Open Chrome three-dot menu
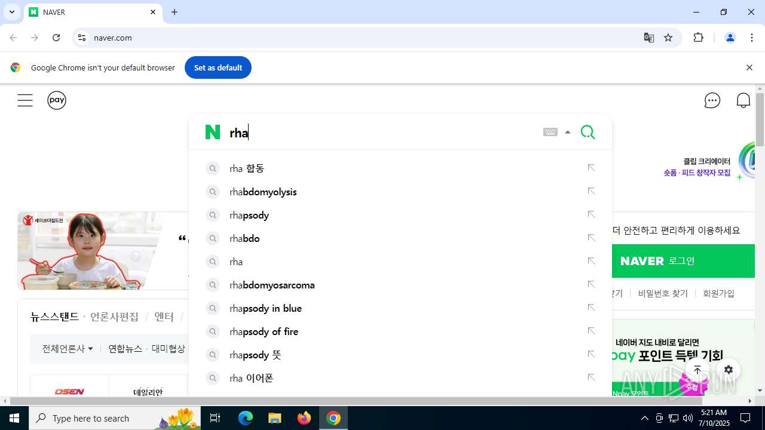Viewport: 765px width, 430px height. click(752, 38)
